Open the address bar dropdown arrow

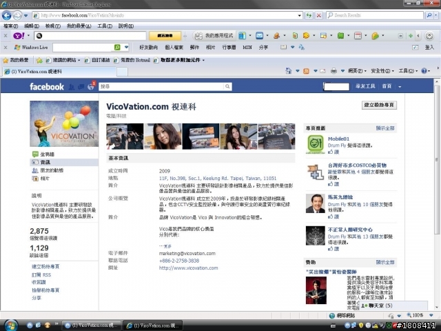(x=300, y=15)
